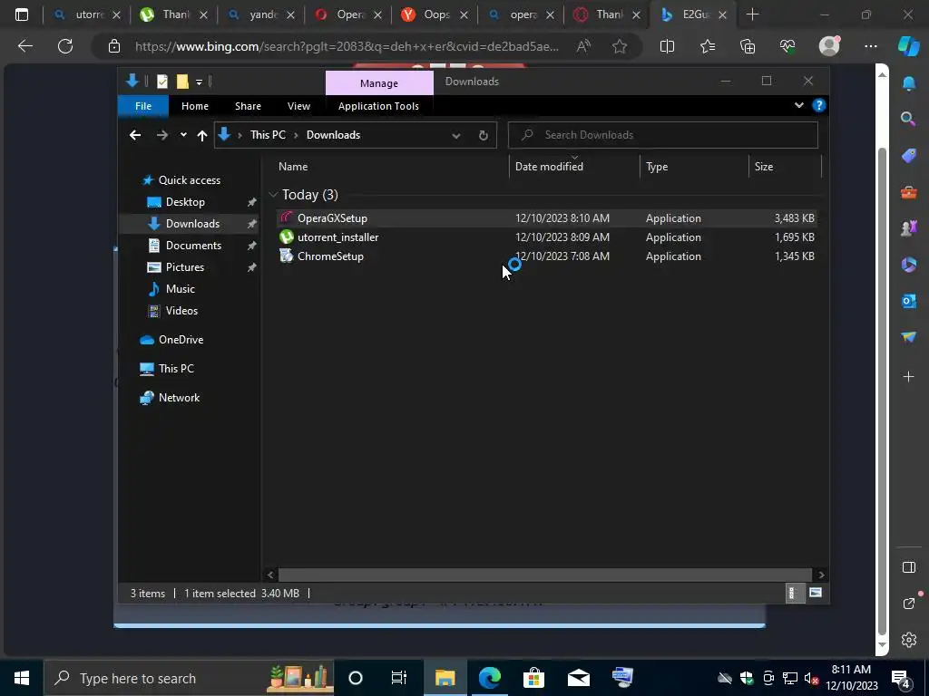Screen dimensions: 929x696
Task: Click Downloads in the address path
Action: point(333,135)
